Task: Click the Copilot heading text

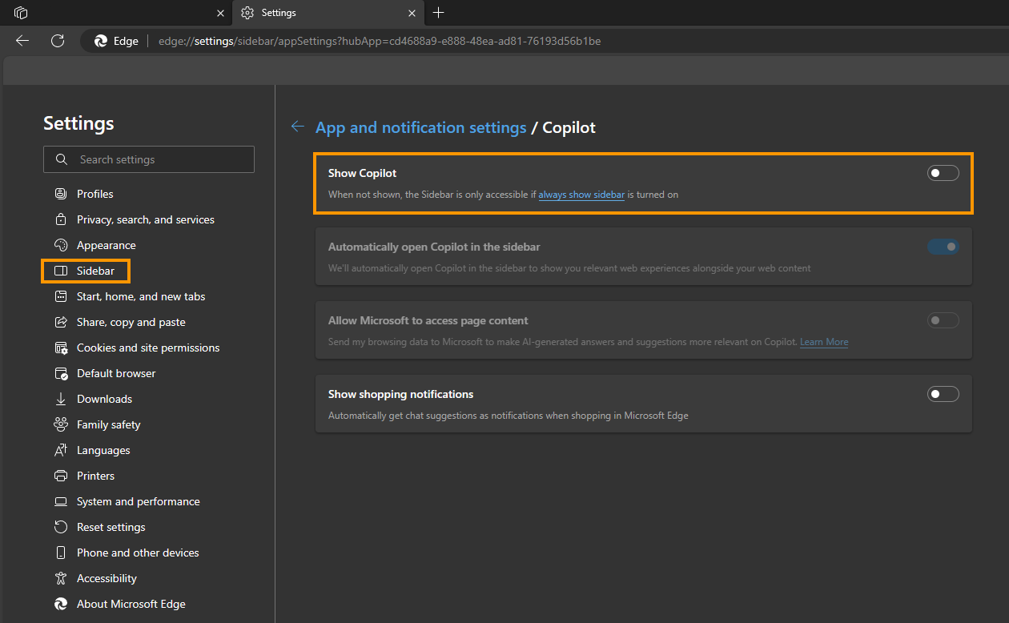Action: click(x=569, y=127)
